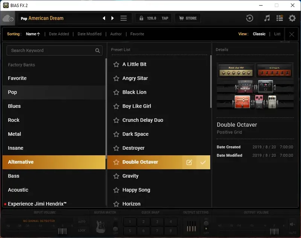Select the Bass bank
301x238 pixels.
click(54, 176)
